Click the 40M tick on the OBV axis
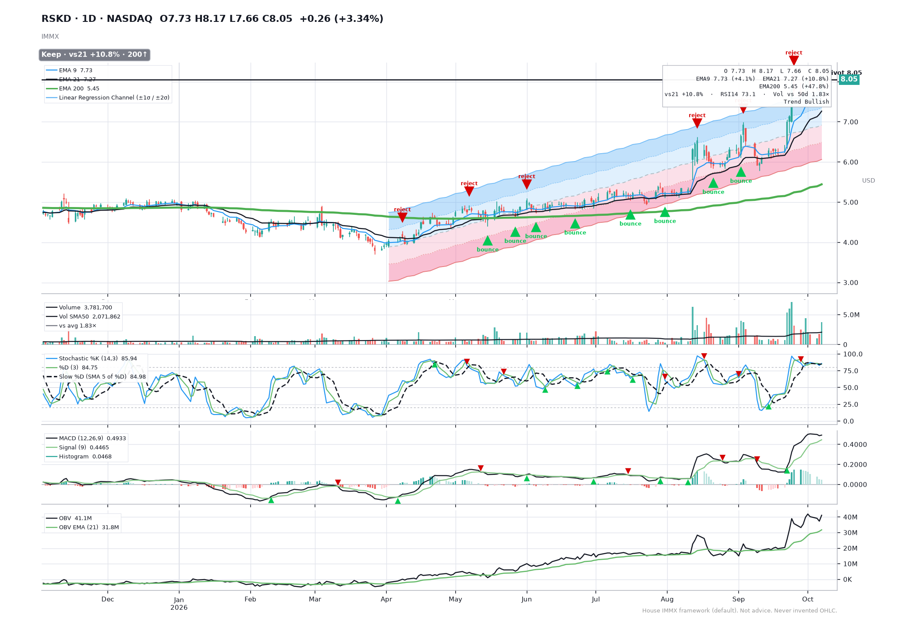Viewport: 920px width, 625px height. pos(850,517)
